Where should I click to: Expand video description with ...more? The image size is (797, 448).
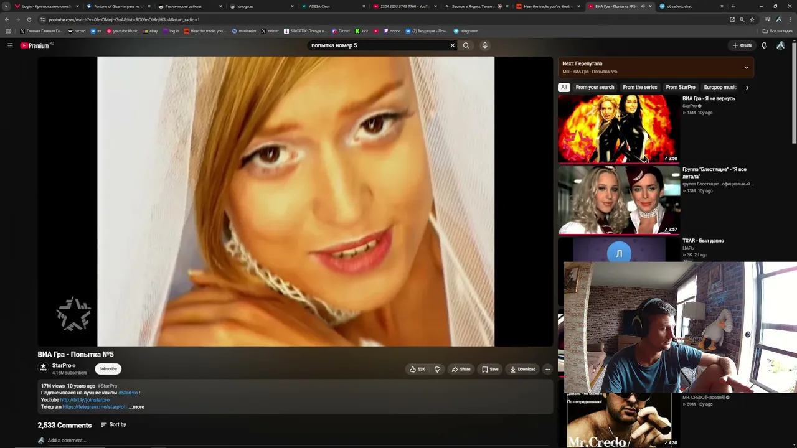[x=136, y=407]
